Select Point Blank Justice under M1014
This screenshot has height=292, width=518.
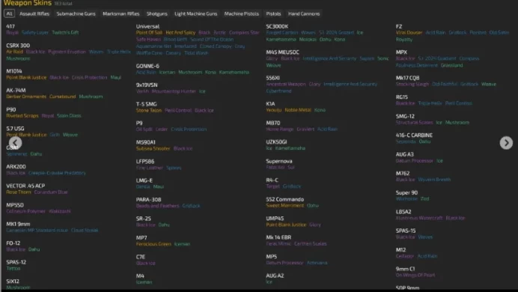[26, 77]
